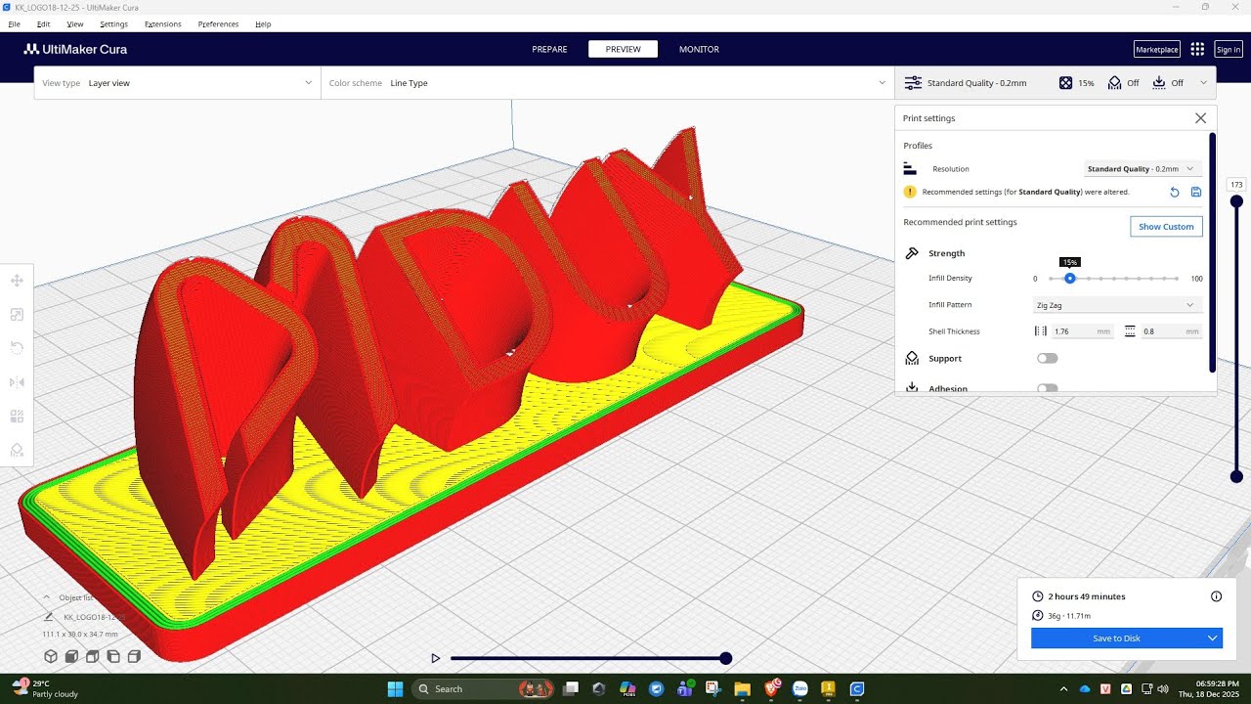Open Per Model Settings tool
This screenshot has height=704, width=1251.
(17, 416)
